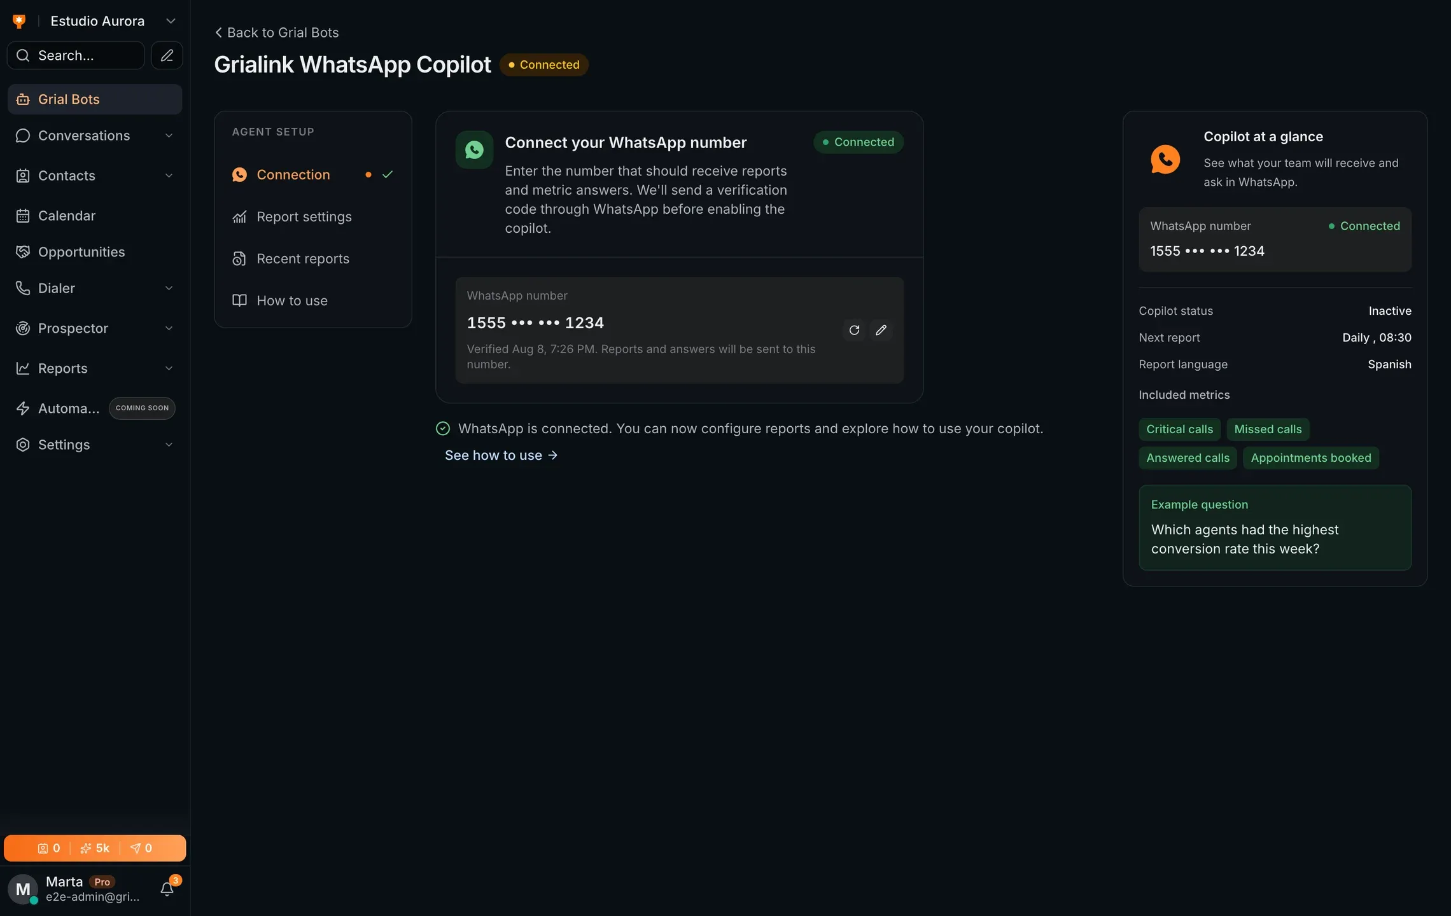Expand the Settings submenu chevron
Viewport: 1451px width, 916px height.
(169, 445)
